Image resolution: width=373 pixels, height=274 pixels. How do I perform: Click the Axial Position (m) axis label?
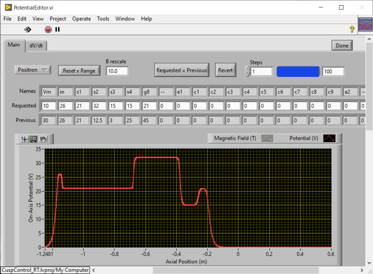(186, 262)
